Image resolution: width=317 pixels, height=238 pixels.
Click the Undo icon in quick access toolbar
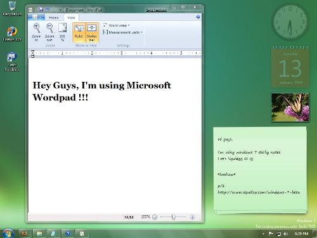(x=48, y=10)
